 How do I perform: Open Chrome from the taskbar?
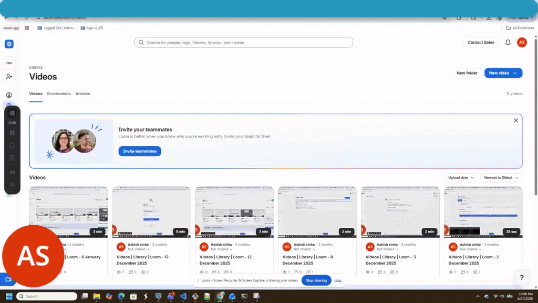[x=220, y=296]
